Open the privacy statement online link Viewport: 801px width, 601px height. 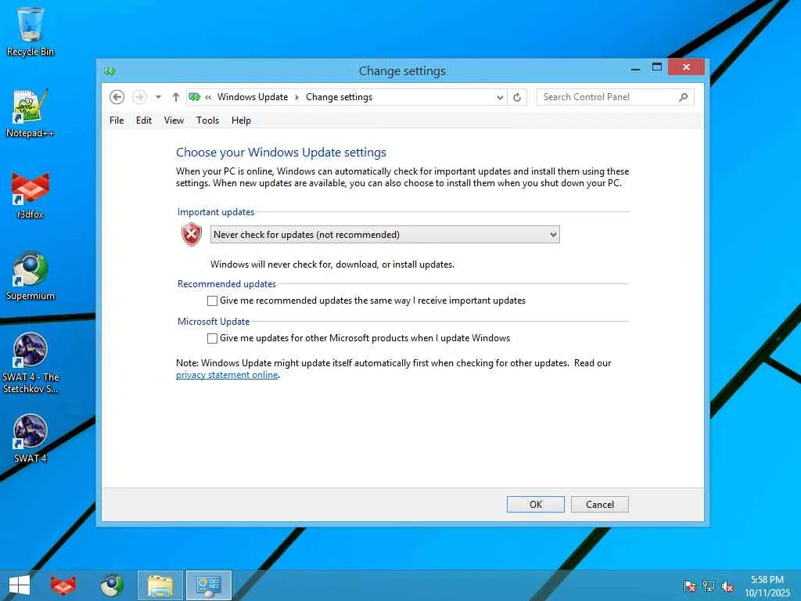pos(227,375)
